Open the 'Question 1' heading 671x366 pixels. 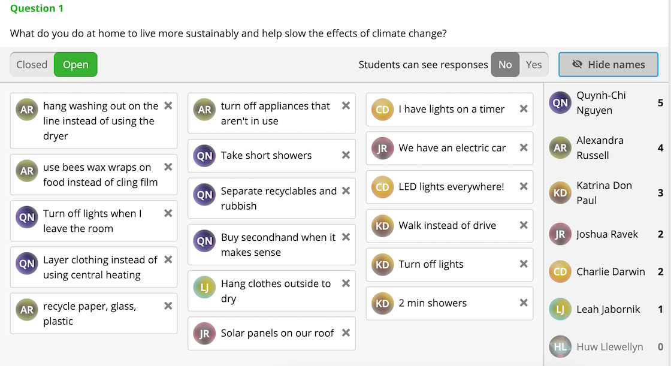point(37,8)
